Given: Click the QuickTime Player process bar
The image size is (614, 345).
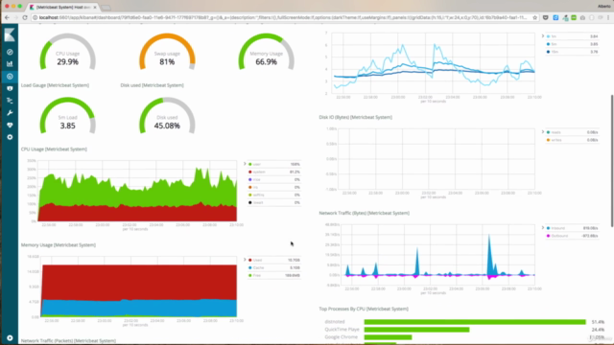Looking at the screenshot, I should [x=416, y=330].
